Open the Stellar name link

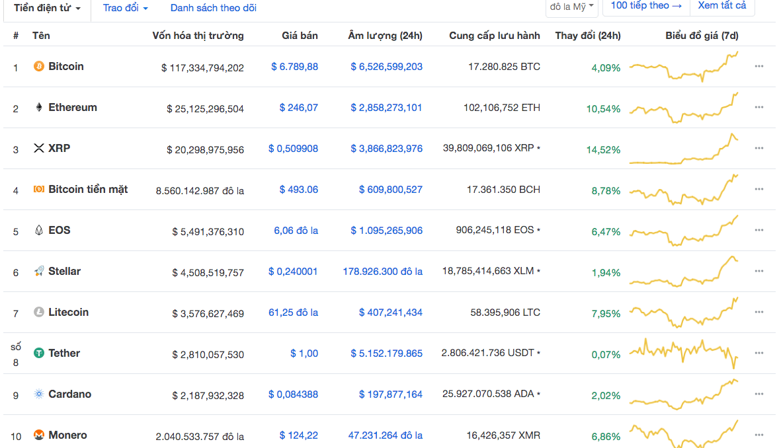(x=65, y=271)
